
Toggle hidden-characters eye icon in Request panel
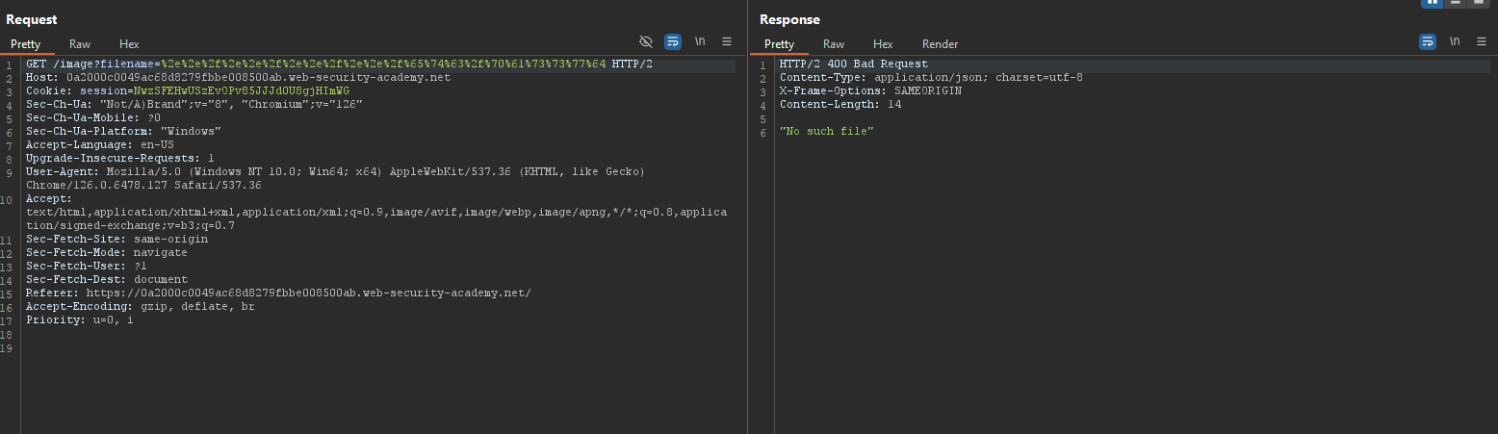pos(646,41)
